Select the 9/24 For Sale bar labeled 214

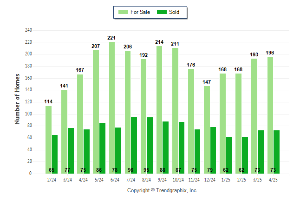[x=159, y=109]
